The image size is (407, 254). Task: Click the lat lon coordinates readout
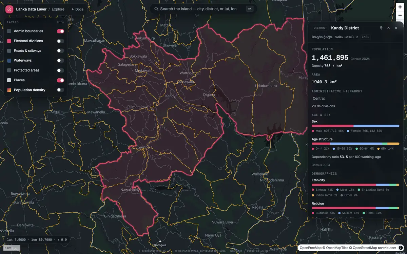pos(37,240)
